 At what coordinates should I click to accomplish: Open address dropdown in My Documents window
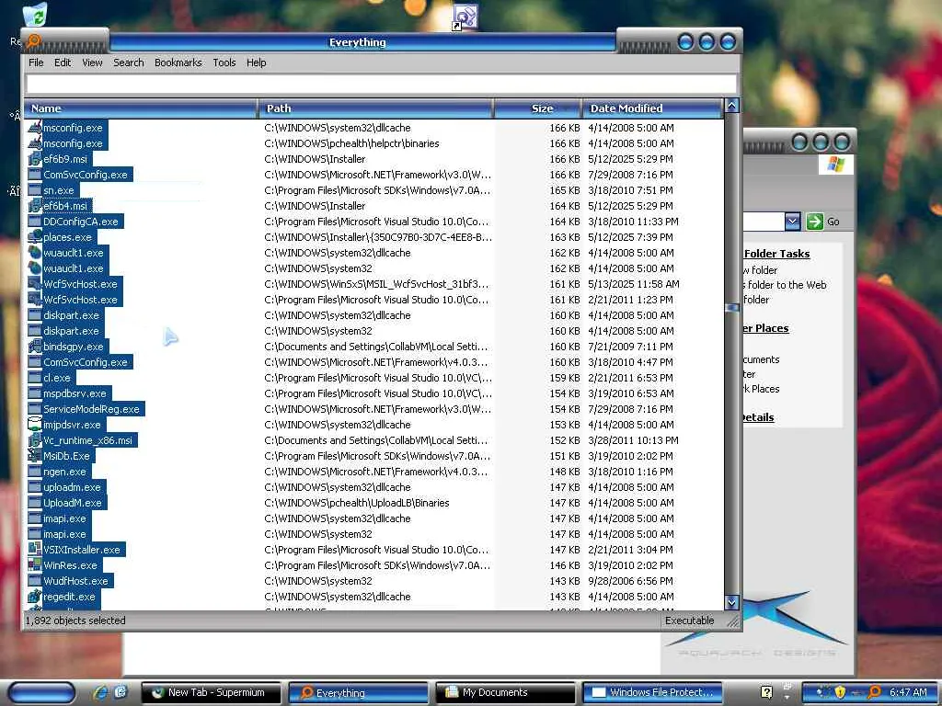tap(792, 222)
